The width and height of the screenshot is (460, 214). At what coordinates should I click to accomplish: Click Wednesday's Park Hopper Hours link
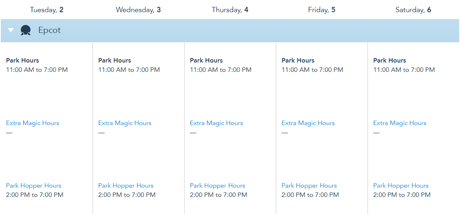point(126,186)
